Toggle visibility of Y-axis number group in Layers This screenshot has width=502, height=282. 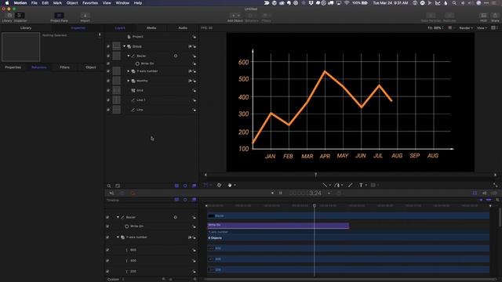click(108, 71)
